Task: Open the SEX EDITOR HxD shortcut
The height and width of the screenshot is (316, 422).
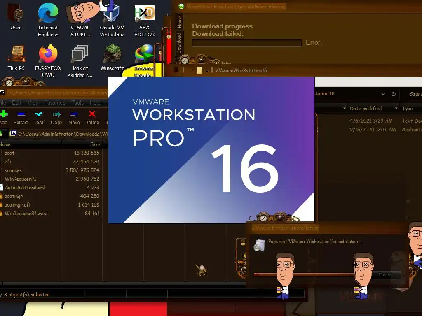Action: point(144,21)
